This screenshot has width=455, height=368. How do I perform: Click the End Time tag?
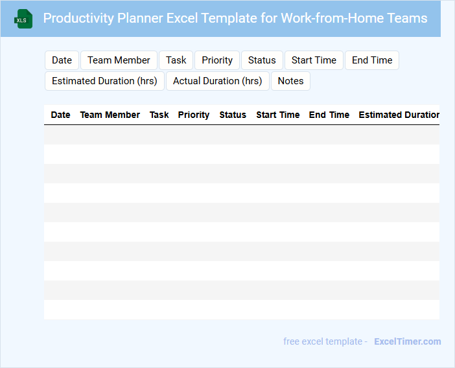point(372,60)
